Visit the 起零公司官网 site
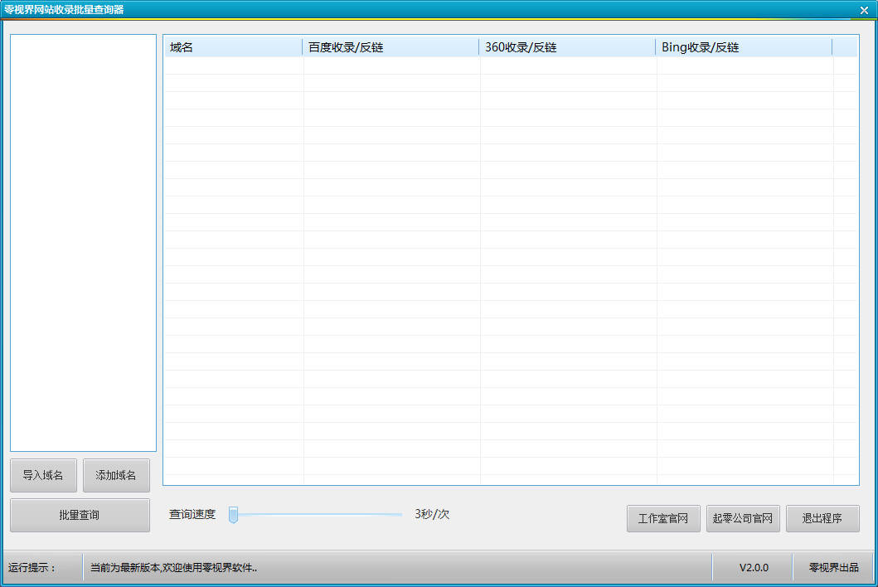Viewport: 878px width, 587px height. pos(743,518)
